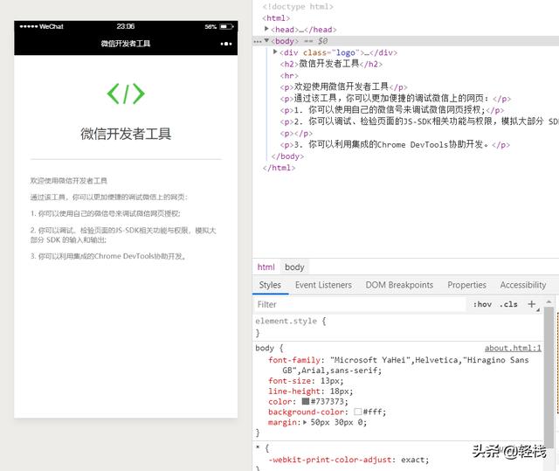Select the Properties tab

tap(466, 285)
